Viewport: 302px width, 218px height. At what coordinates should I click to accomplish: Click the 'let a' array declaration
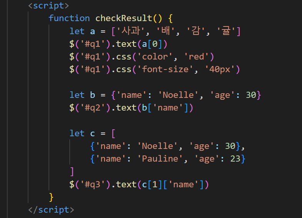pos(155,31)
